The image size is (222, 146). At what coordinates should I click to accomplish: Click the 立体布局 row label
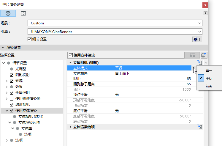[x=80, y=73]
